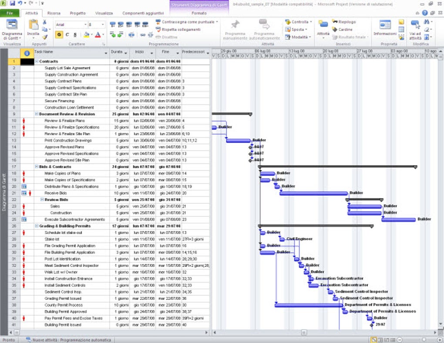Select second view shortcut in status bar
The height and width of the screenshot is (343, 444).
380,340
